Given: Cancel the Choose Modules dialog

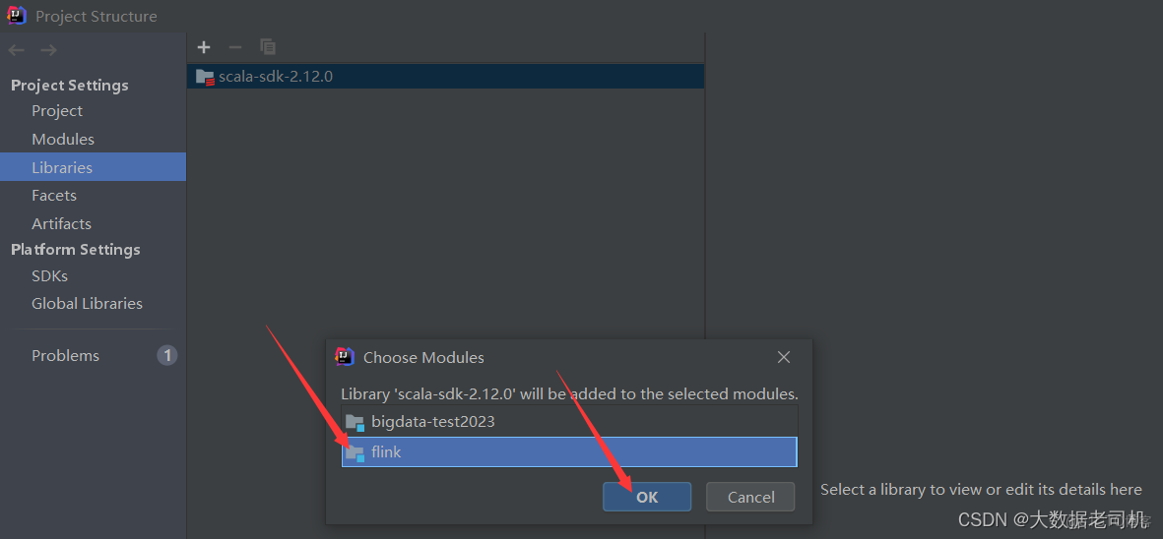Looking at the screenshot, I should click(750, 497).
